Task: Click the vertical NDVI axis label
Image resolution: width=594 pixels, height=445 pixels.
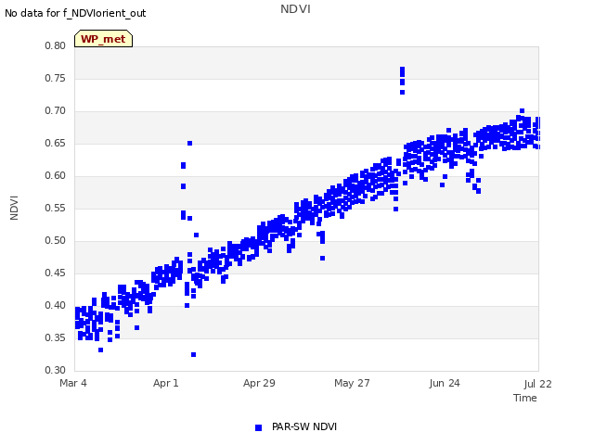Action: (14, 208)
